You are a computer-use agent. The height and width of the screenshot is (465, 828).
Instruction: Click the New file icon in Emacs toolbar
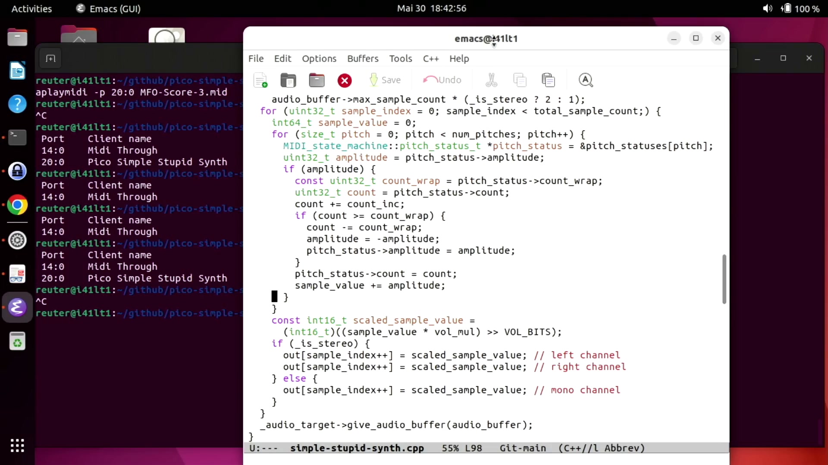[x=260, y=80]
